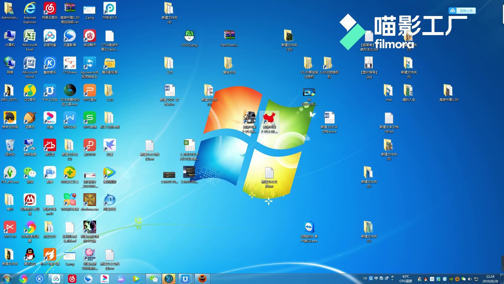Select the 15669180... image thumbnail
Screen dimensions: 504x284
pyautogui.click(x=189, y=175)
